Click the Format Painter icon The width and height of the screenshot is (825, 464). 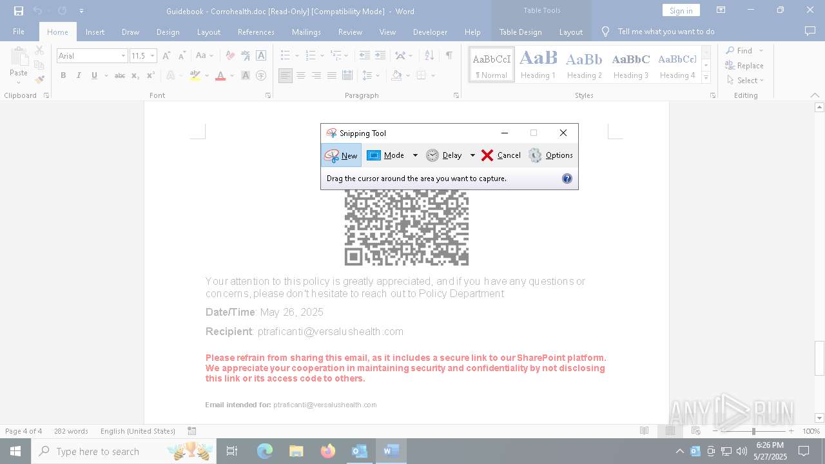point(39,79)
